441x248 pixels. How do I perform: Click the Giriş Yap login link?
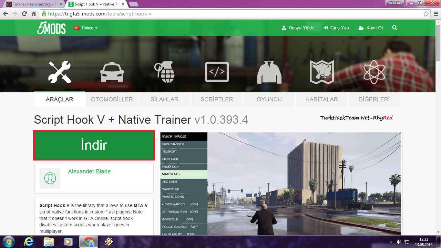pos(336,28)
